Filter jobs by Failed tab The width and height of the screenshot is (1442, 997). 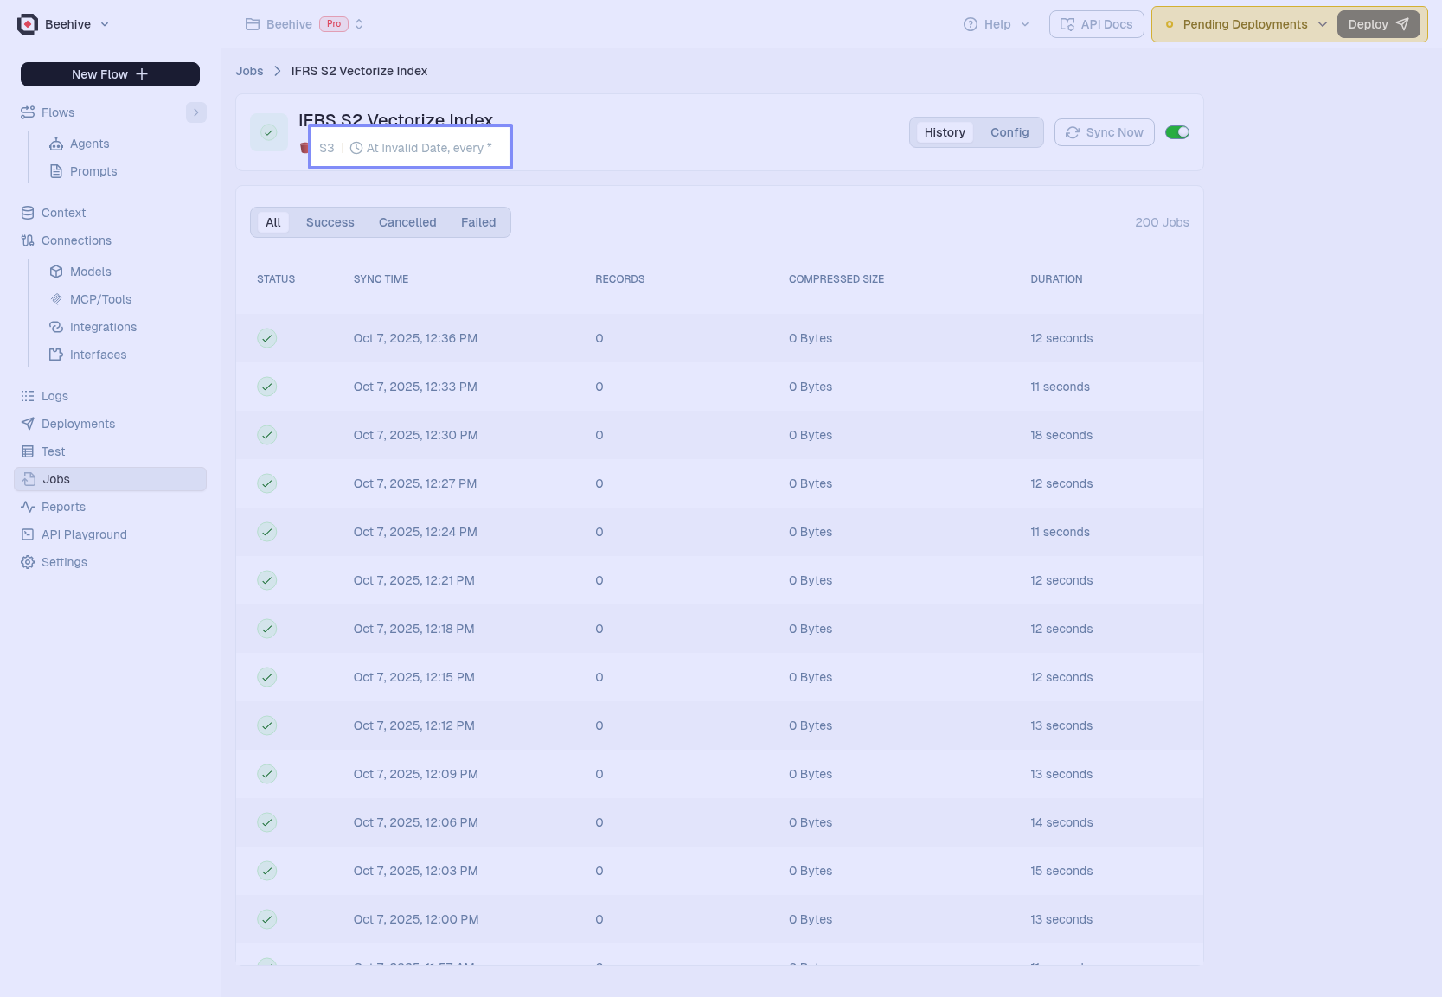(477, 222)
